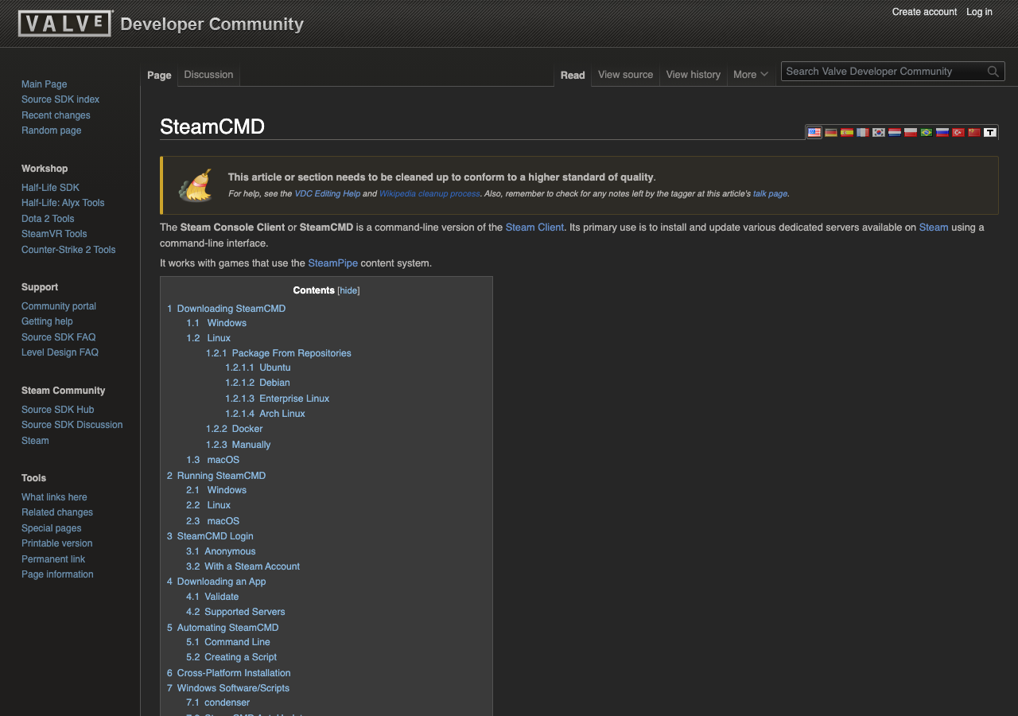The image size is (1018, 716).
Task: Jump to 1.2.1.4 Arch Linux section
Action: click(265, 414)
